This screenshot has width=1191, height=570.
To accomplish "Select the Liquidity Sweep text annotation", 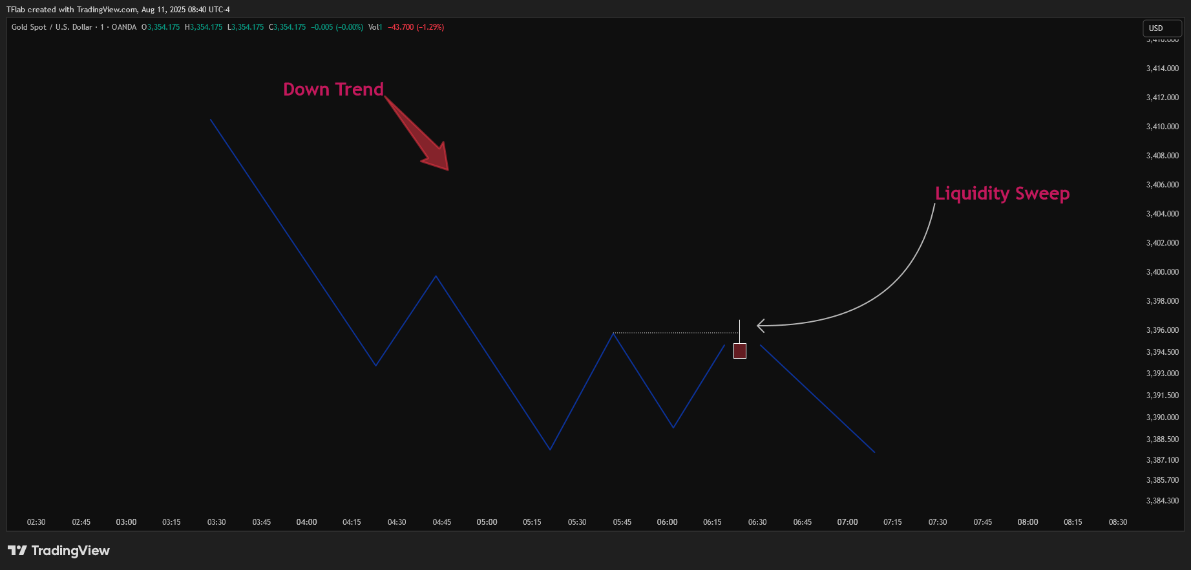I will coord(1002,193).
